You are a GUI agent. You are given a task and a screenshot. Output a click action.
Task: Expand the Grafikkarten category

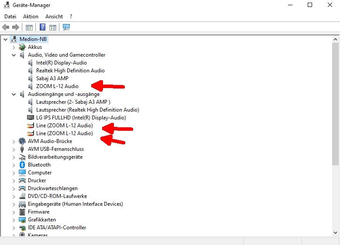click(14, 220)
